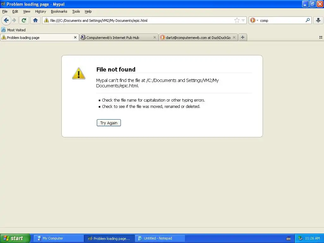
Task: Restore down the Mypal window
Action: point(313,4)
